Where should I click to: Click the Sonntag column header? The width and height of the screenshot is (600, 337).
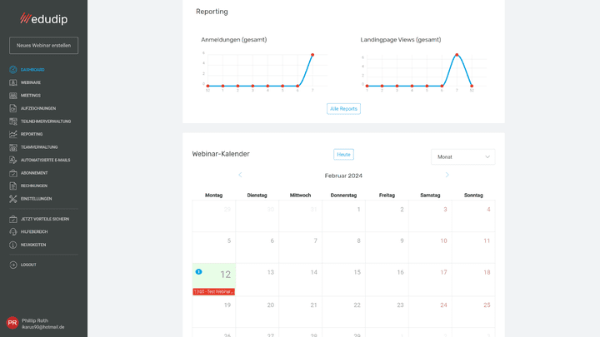473,196
